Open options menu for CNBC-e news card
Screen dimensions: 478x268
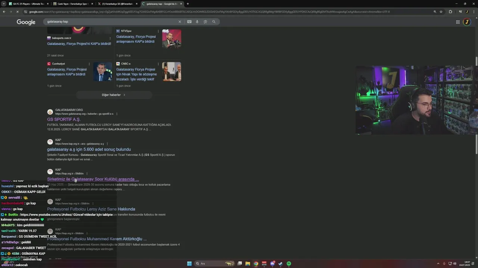click(158, 64)
